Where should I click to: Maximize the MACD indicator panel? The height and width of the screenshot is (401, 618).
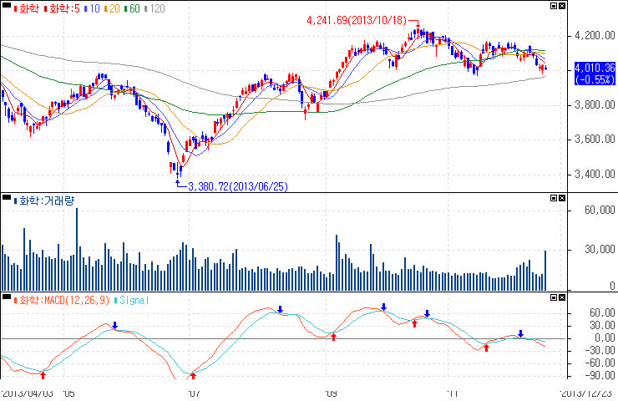[x=554, y=297]
